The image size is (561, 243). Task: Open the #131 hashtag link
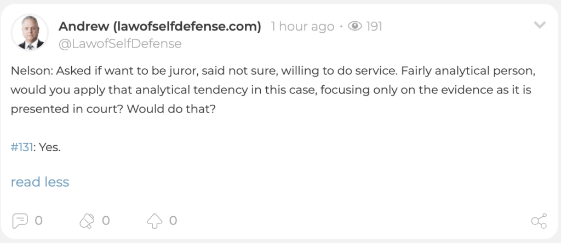click(x=22, y=147)
